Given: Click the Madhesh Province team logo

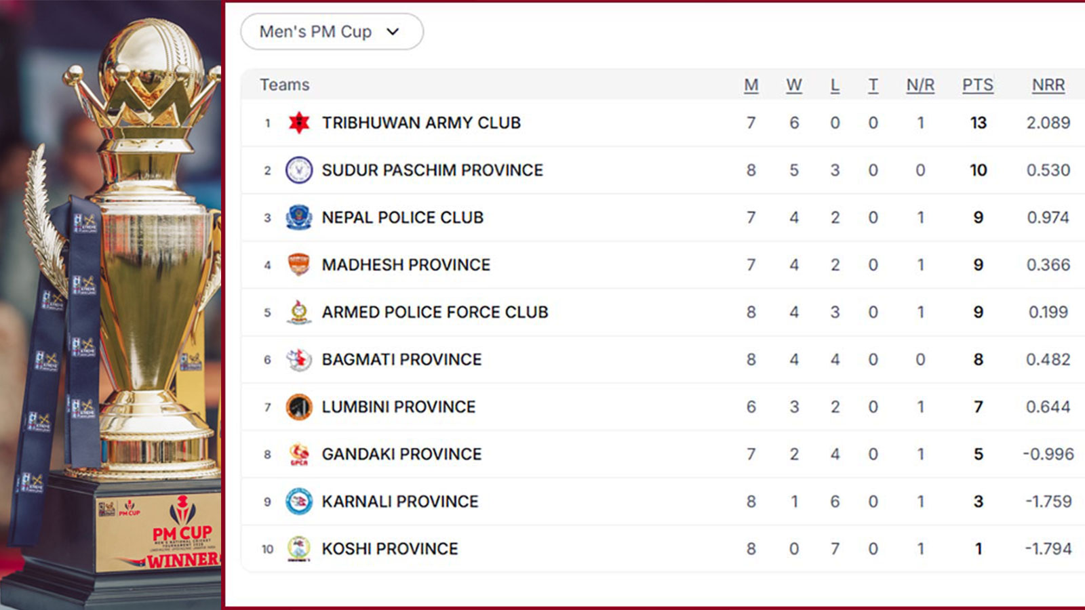Looking at the screenshot, I should [x=299, y=265].
